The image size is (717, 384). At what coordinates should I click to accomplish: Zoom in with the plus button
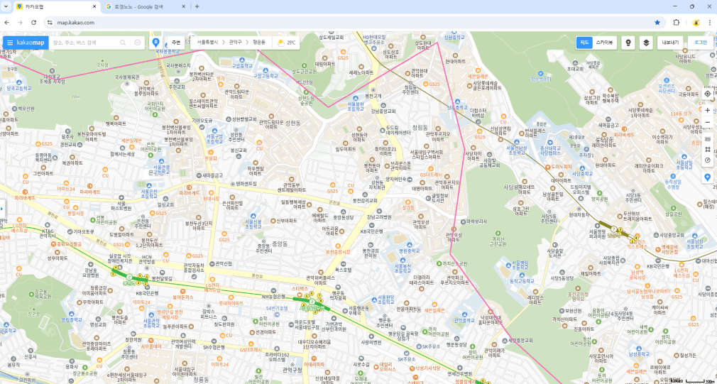707,110
